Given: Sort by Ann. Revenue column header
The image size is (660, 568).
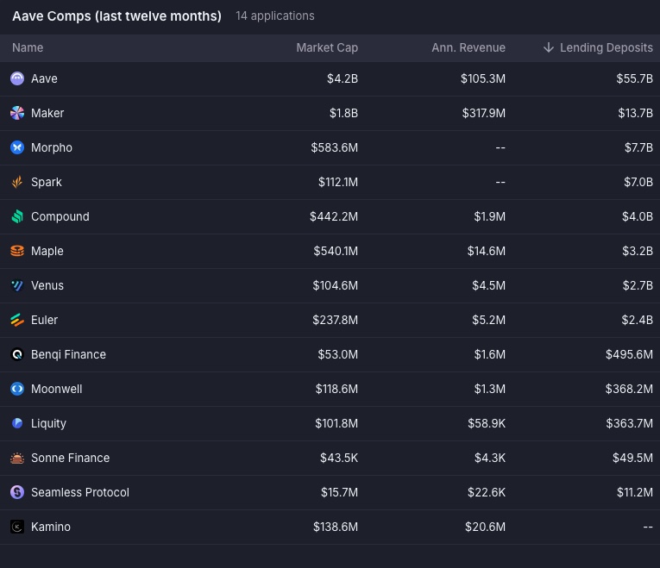Looking at the screenshot, I should (468, 47).
